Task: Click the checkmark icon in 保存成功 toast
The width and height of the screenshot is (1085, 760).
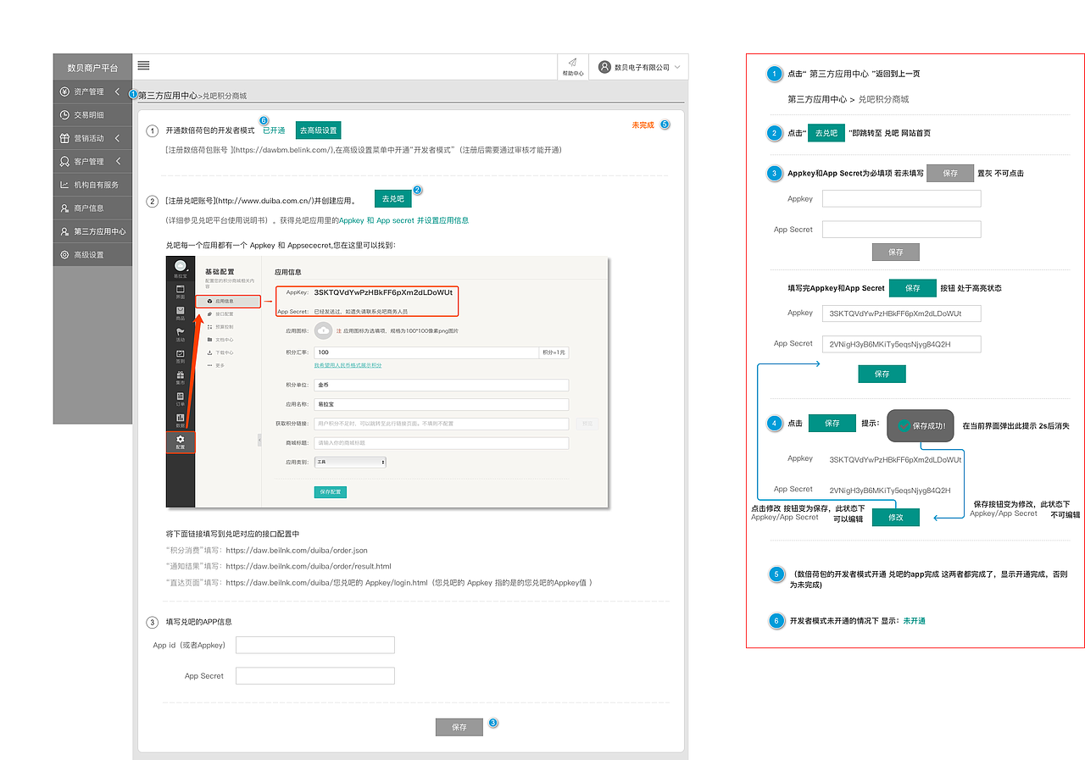Action: 904,425
